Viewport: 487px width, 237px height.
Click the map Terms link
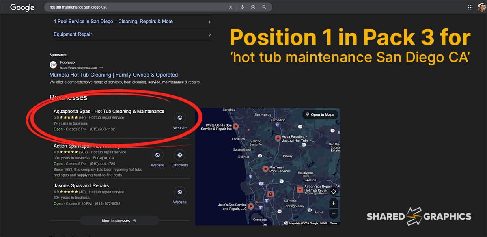click(334, 223)
